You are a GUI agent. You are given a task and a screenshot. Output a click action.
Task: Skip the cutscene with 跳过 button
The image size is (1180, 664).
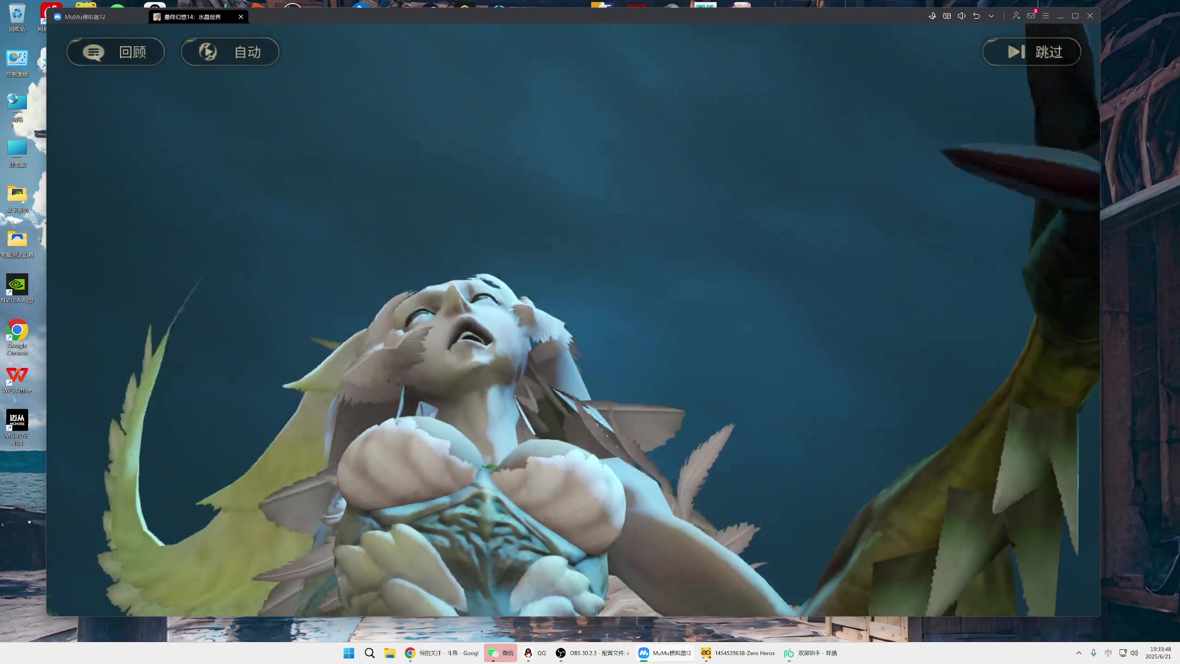point(1032,52)
